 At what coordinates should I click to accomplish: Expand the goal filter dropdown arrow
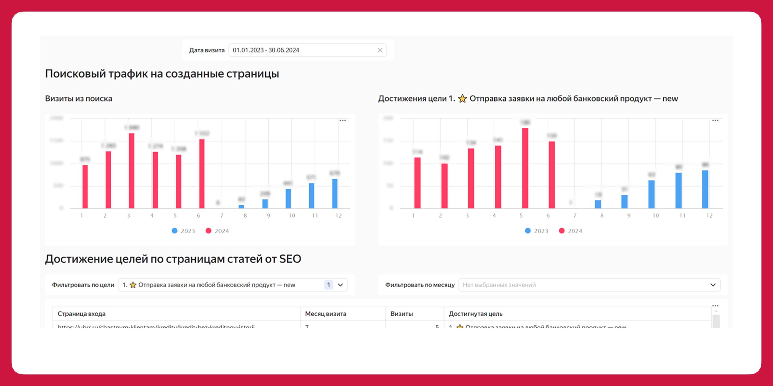[x=340, y=285]
